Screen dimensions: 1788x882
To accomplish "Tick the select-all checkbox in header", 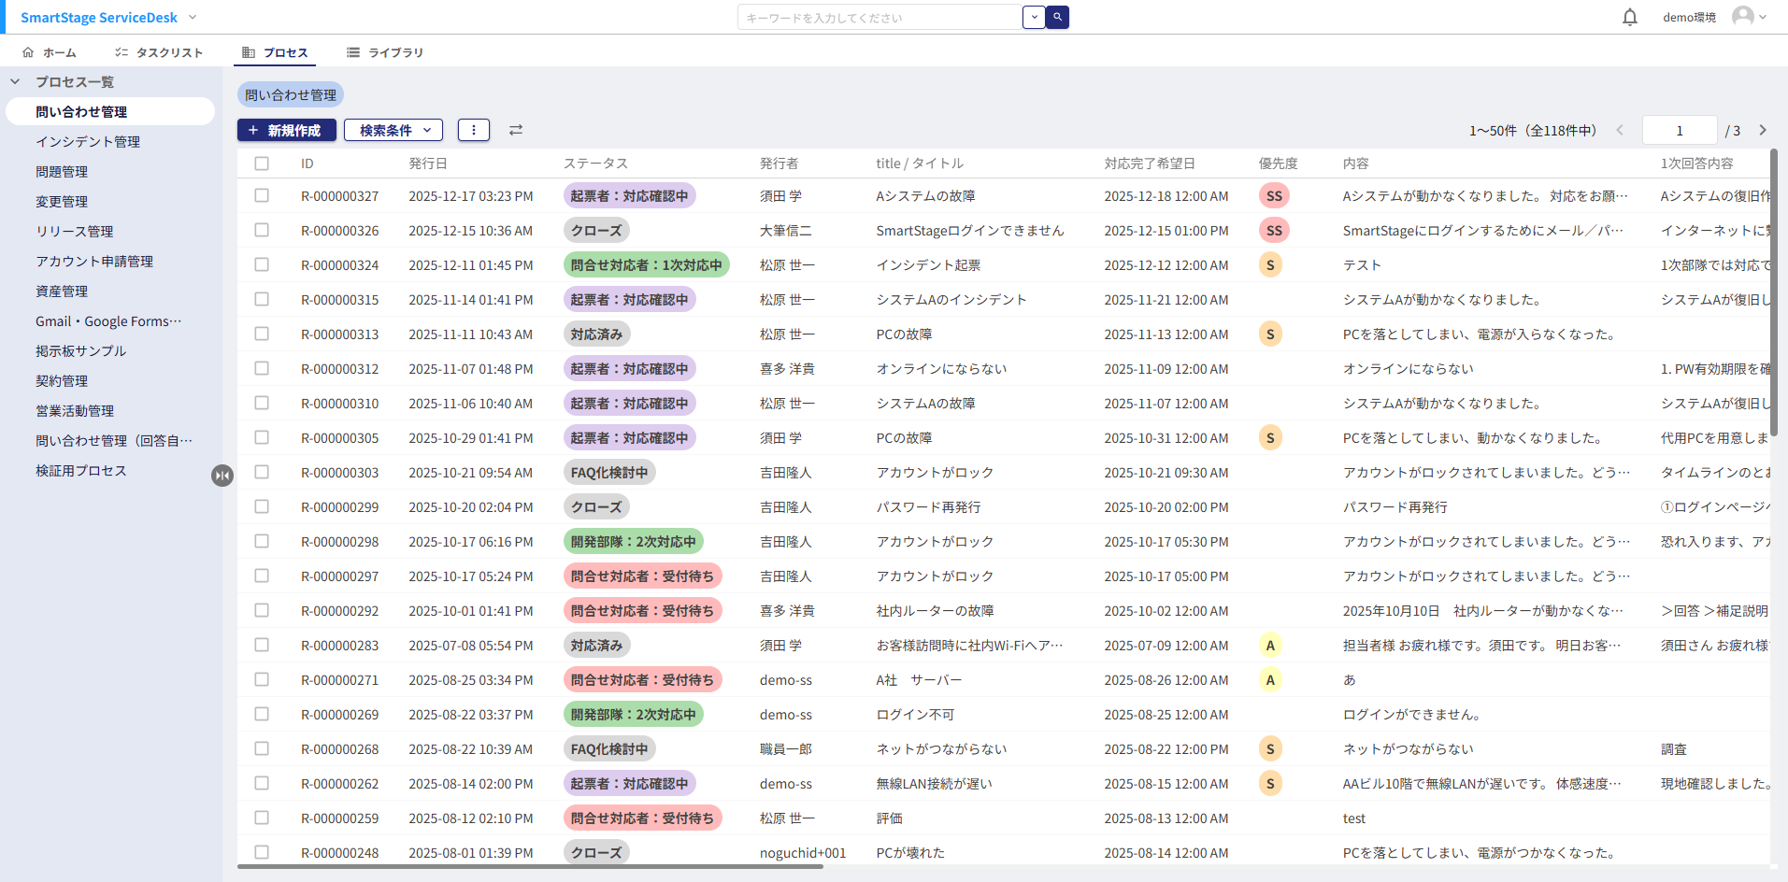I will pos(262,164).
